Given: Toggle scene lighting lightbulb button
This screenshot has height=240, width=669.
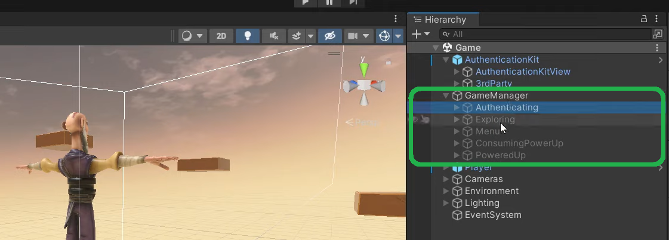Looking at the screenshot, I should (x=248, y=36).
